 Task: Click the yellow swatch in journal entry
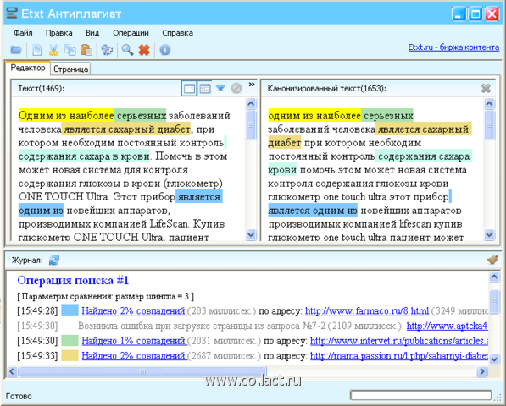(70, 355)
